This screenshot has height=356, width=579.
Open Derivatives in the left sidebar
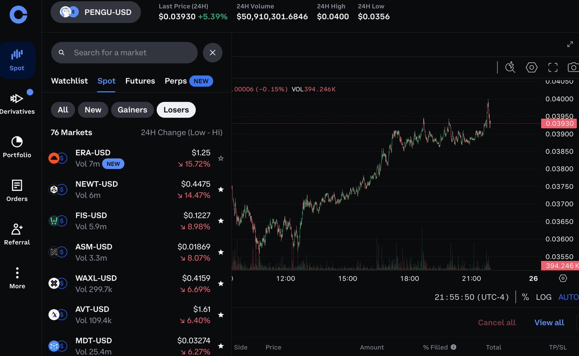[17, 103]
